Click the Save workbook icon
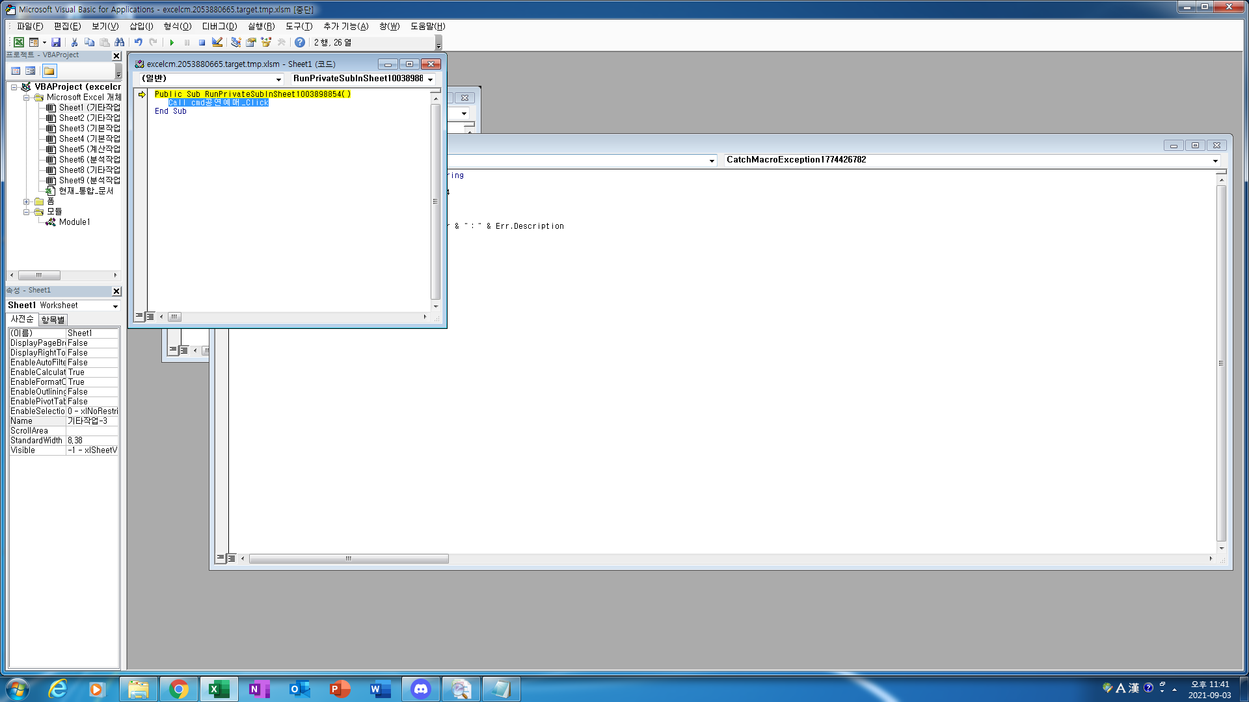 tap(56, 42)
